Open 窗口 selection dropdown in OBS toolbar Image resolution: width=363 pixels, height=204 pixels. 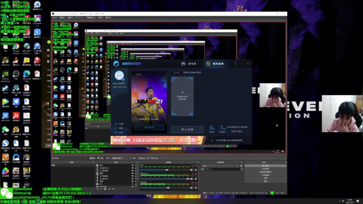(211, 158)
